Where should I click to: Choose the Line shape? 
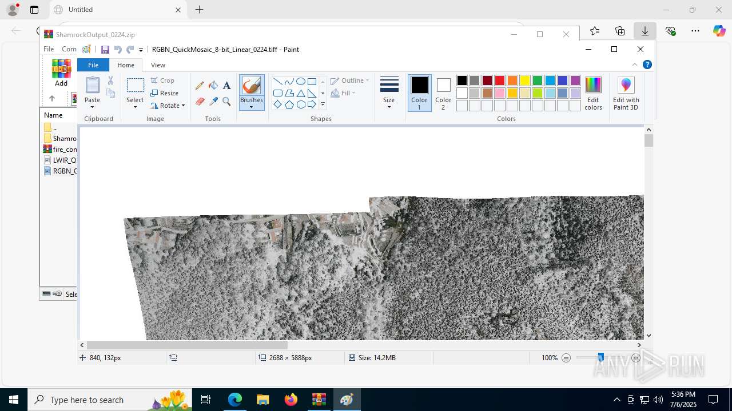point(277,81)
